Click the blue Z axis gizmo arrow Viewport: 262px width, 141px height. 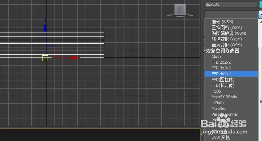point(45,27)
